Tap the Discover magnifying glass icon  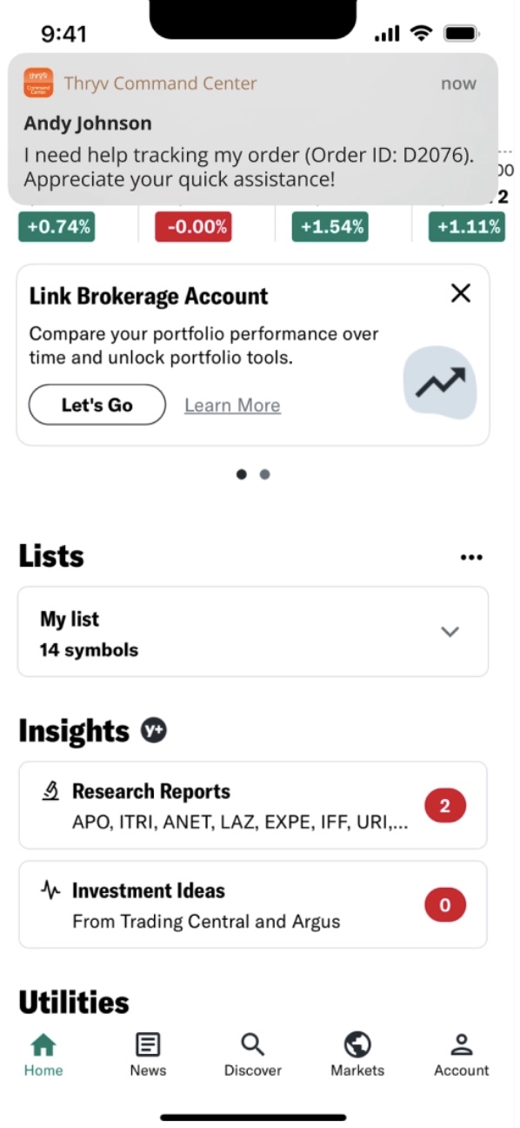tap(252, 1044)
